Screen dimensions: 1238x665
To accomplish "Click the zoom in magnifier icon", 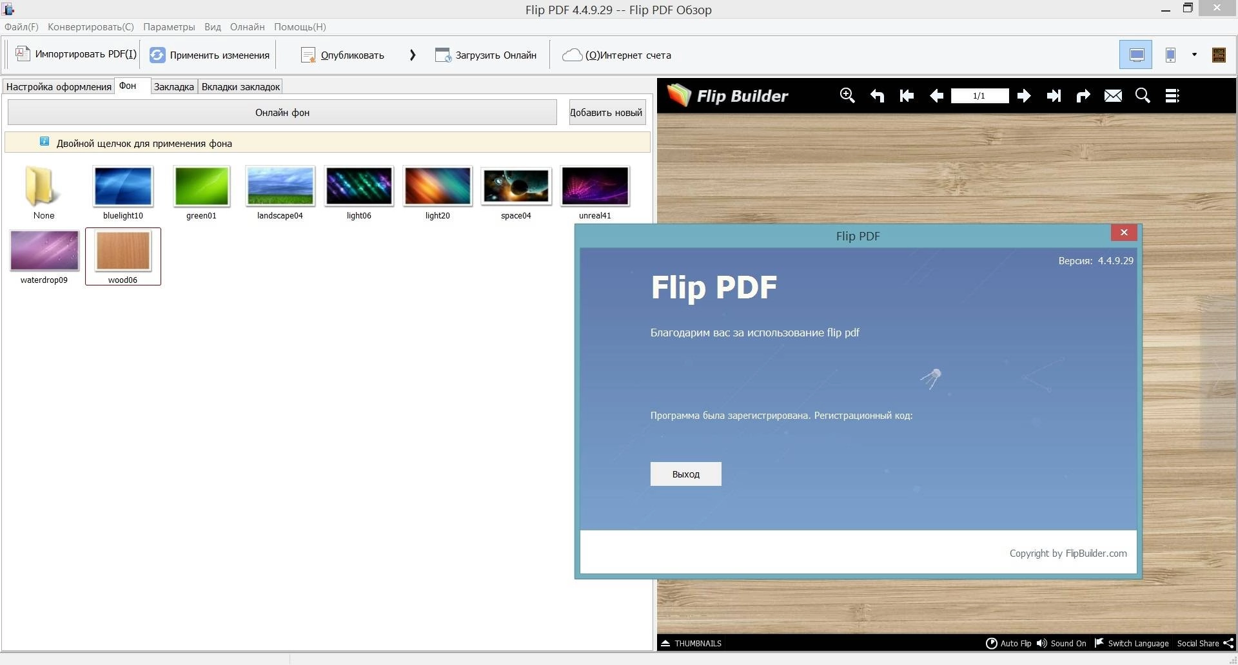I will (847, 95).
